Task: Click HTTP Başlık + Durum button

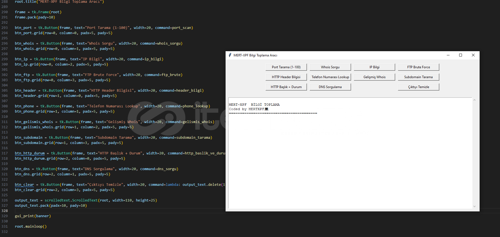Action: [x=286, y=87]
